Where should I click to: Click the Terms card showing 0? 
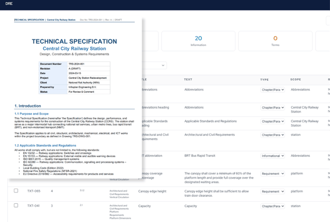(275, 42)
